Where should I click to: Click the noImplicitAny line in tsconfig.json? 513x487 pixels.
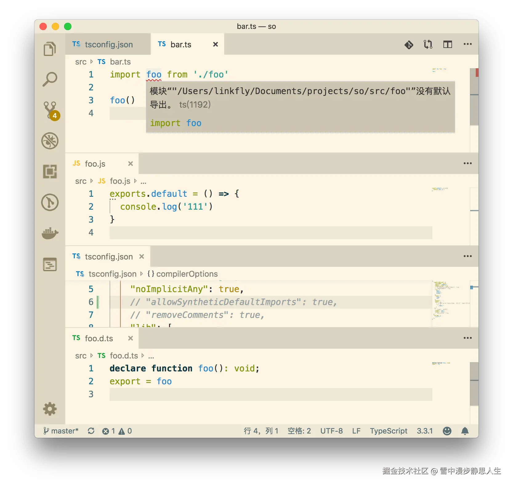(187, 289)
